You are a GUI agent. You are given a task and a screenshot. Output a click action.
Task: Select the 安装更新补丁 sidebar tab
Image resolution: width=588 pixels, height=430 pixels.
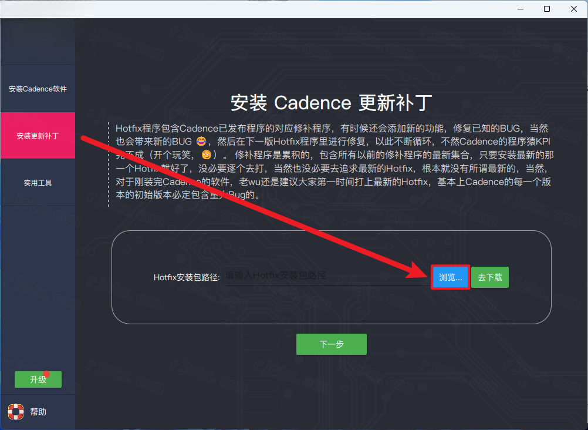point(38,136)
